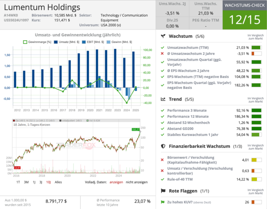Screen dimensions: 267x209
Task: Click checkmark for Umsatzwachstum Quartal (ggü. Vorjahr)
Action: click(162, 62)
